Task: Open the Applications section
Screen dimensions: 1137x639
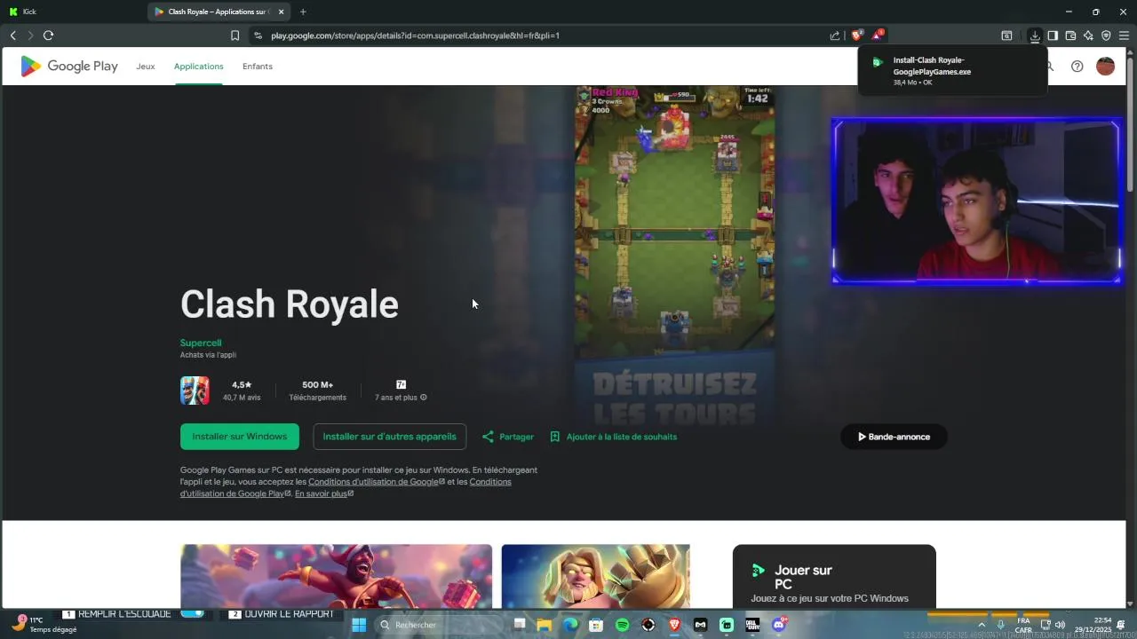Action: coord(199,67)
